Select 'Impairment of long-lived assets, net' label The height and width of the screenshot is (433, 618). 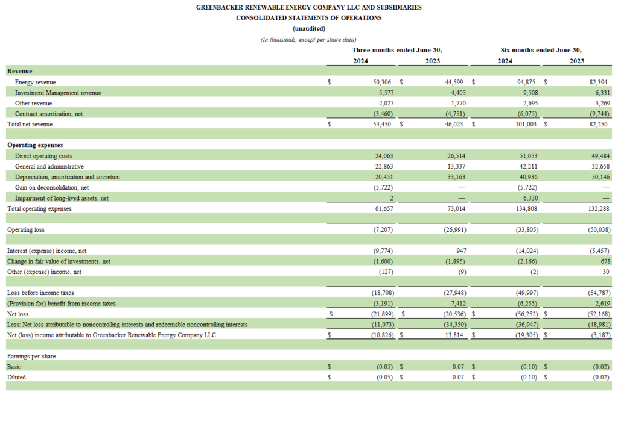(62, 199)
